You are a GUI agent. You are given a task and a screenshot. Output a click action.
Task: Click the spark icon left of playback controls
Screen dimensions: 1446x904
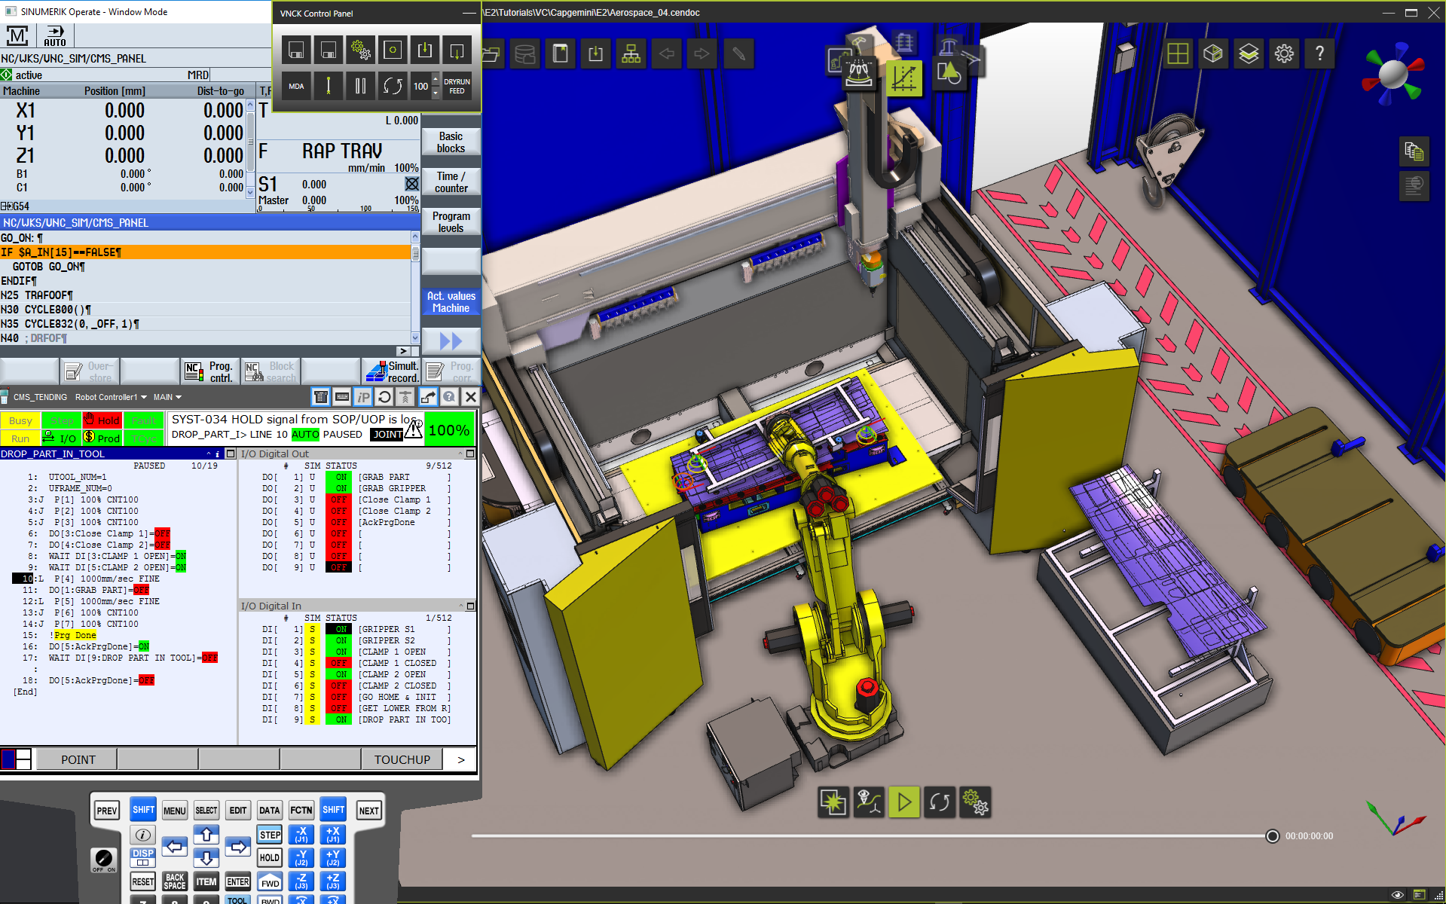833,802
